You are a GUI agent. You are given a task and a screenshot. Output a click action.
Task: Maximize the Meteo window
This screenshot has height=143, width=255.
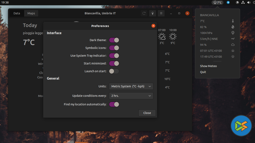(179, 13)
